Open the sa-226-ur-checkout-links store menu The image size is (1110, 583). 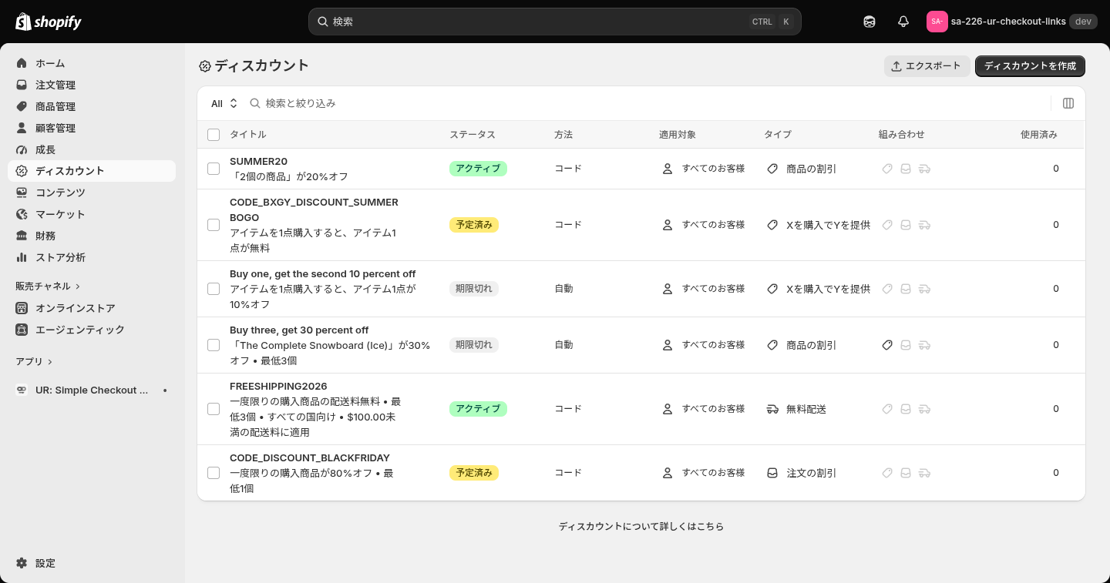coord(1011,22)
